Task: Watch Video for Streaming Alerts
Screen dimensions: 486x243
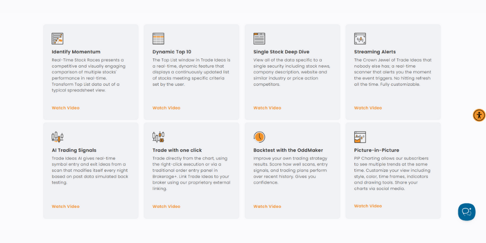Action: click(368, 108)
